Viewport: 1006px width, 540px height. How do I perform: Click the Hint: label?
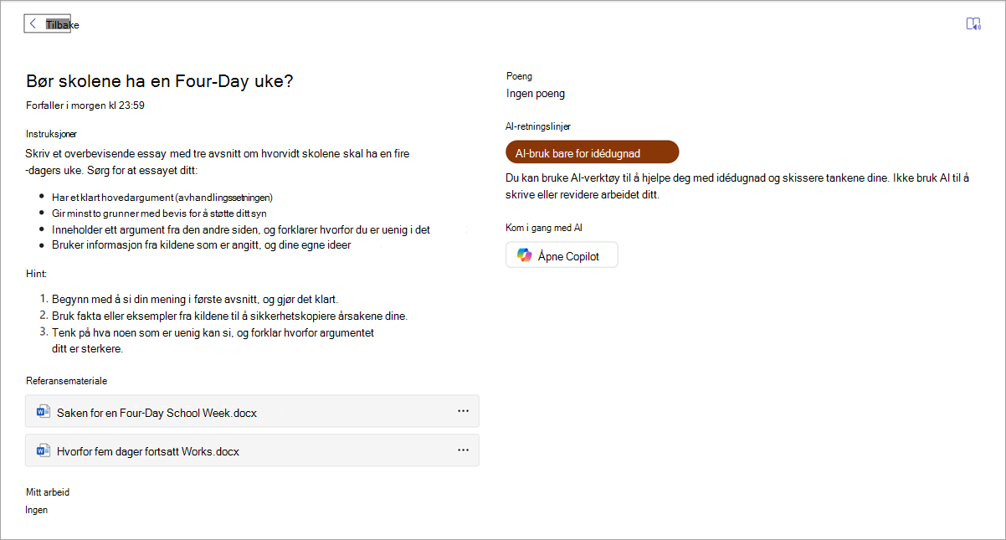click(36, 274)
